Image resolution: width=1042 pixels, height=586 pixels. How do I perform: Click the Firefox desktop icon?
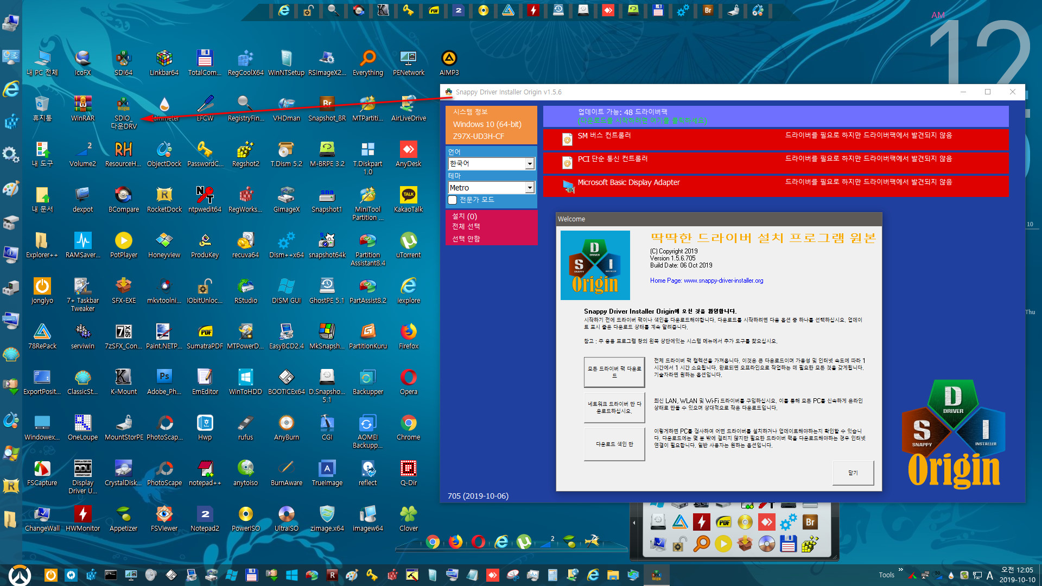tap(408, 336)
